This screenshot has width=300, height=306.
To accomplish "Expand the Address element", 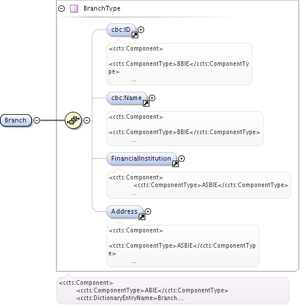I will (x=148, y=211).
